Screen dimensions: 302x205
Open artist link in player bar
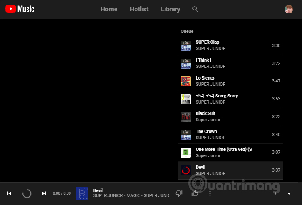(x=108, y=195)
